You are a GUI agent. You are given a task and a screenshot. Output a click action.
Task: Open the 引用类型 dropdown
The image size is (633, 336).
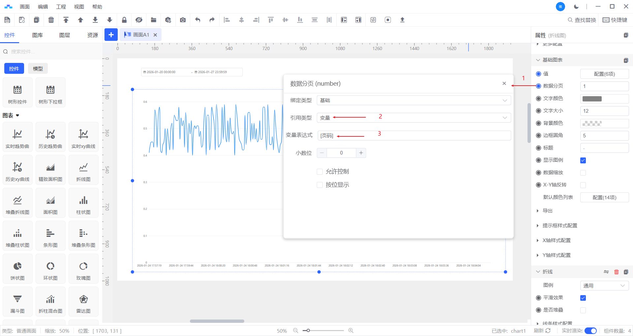(413, 118)
